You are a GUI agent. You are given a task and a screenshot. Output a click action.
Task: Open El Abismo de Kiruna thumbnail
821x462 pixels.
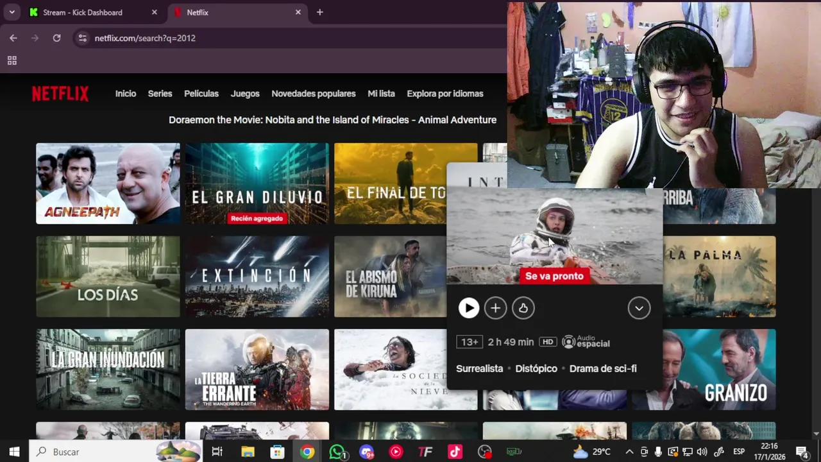(390, 277)
